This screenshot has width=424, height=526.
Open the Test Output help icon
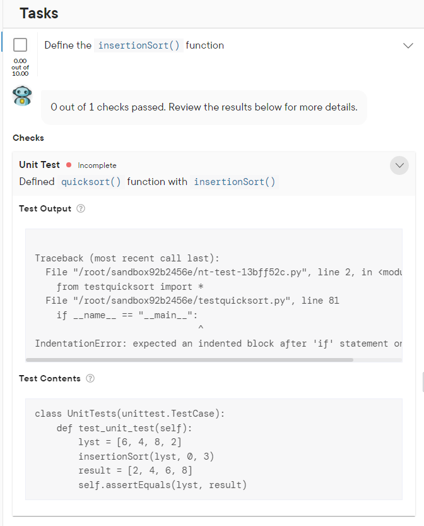click(81, 208)
